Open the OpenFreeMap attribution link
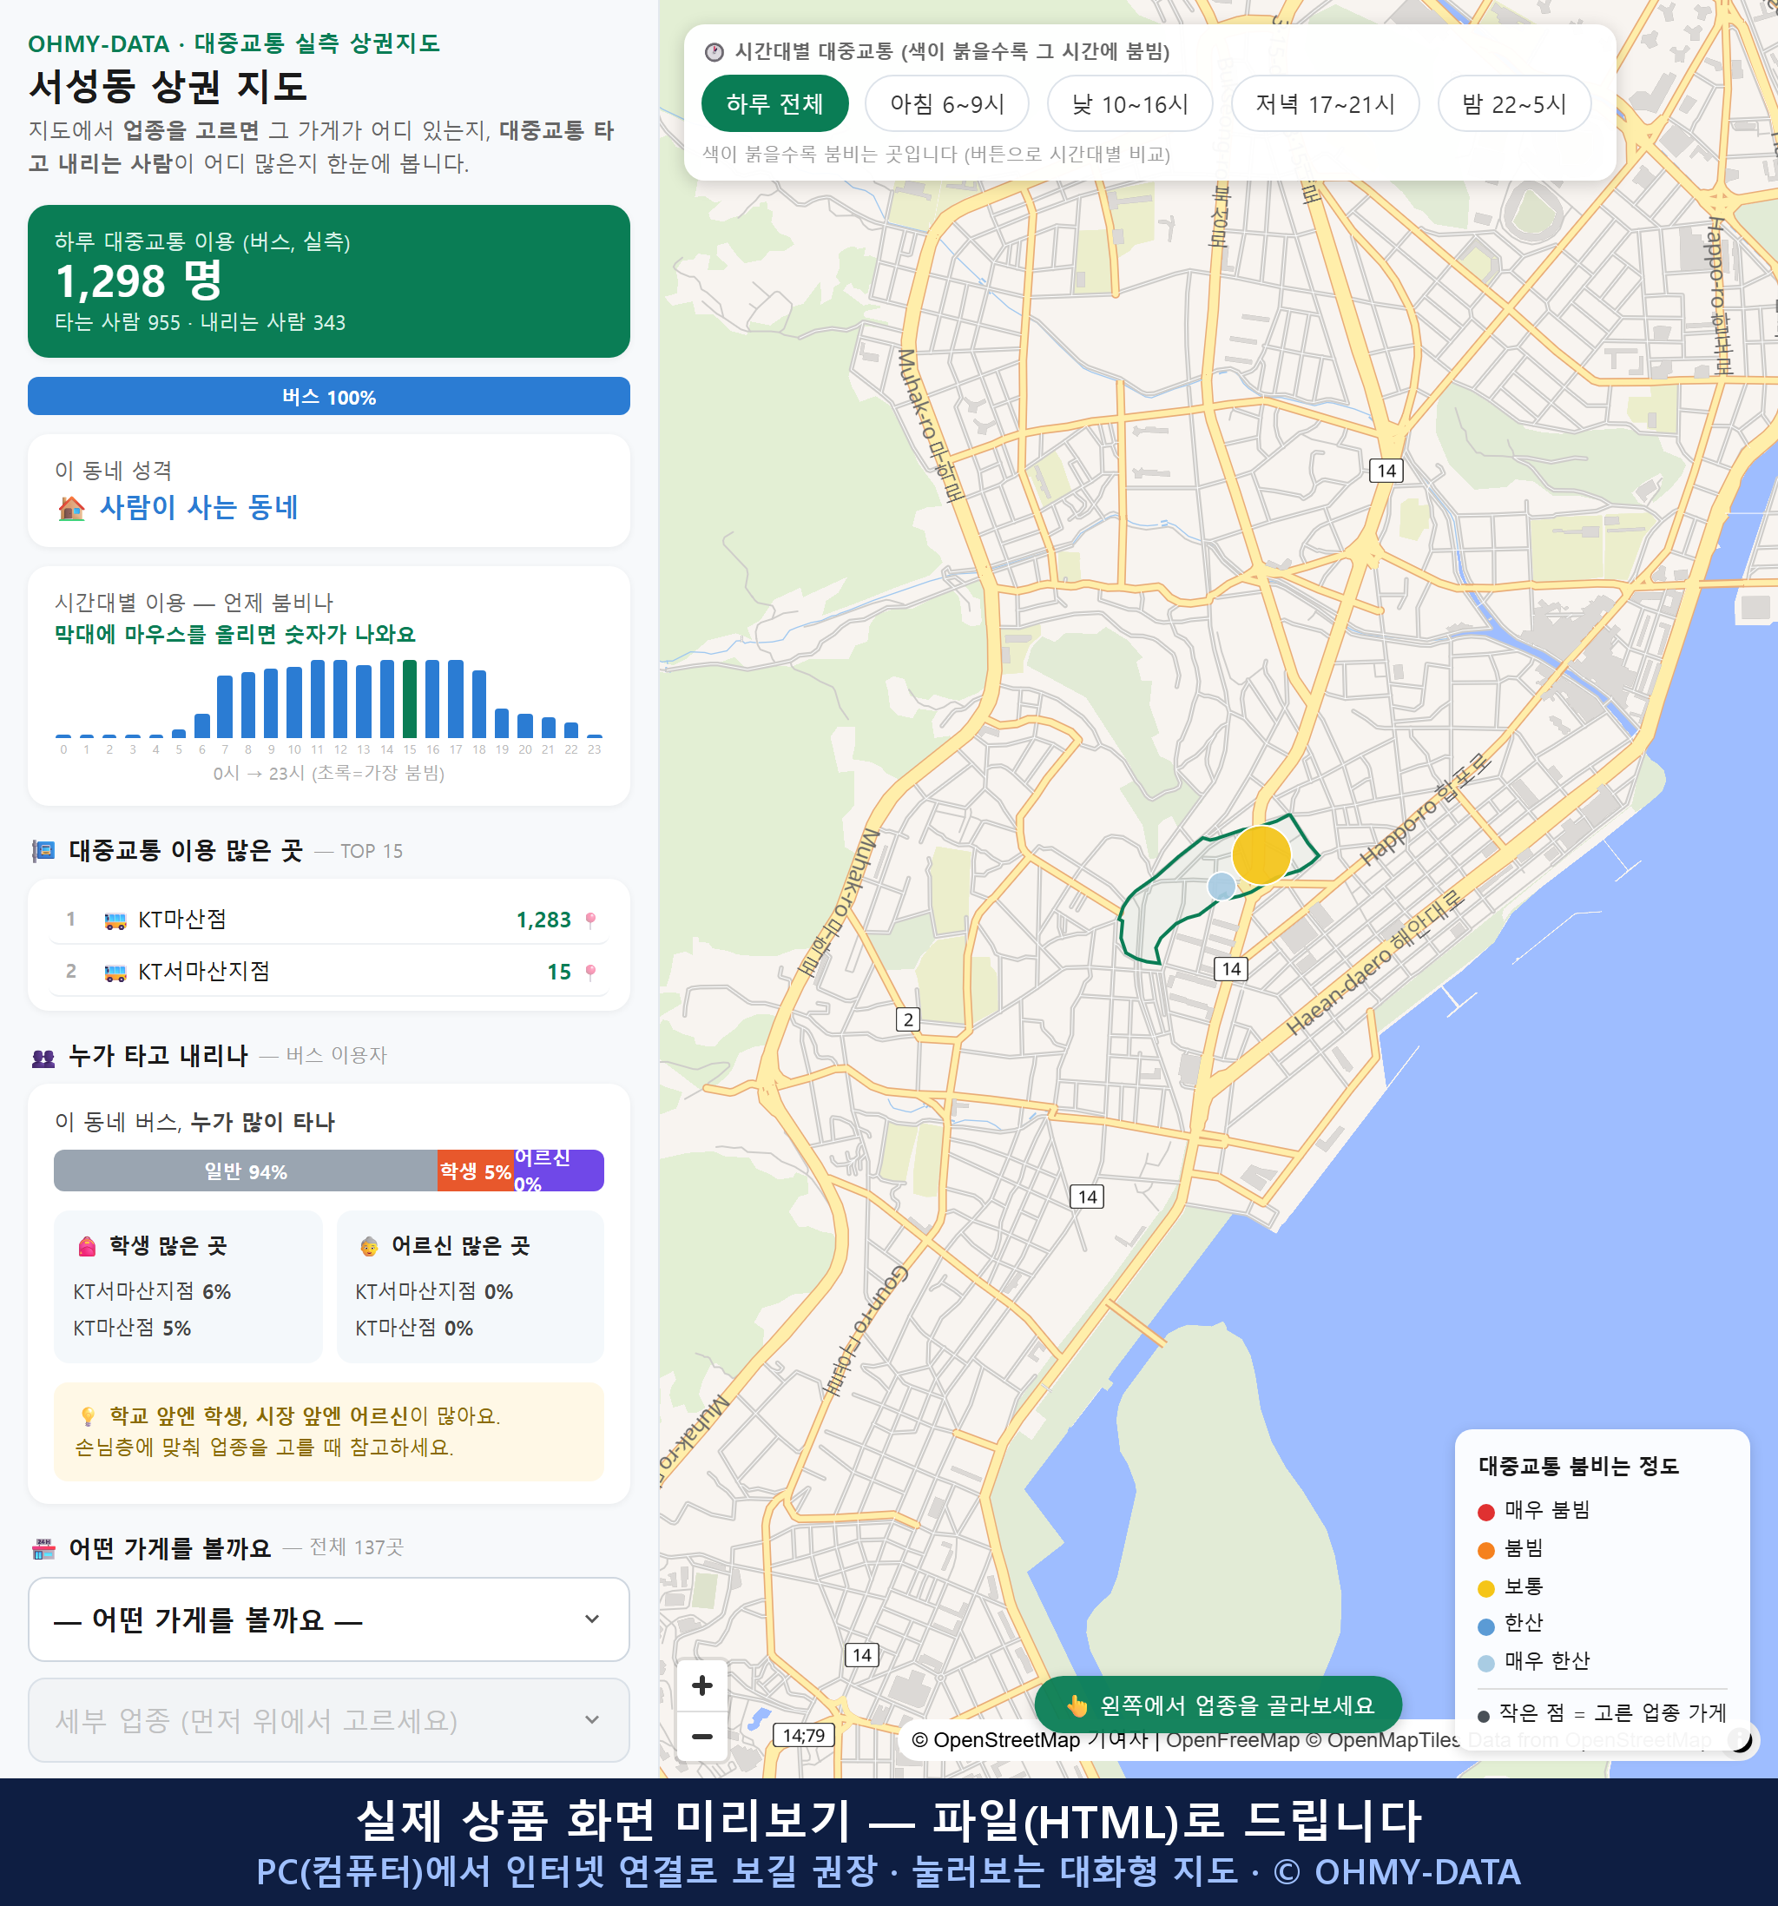Image resolution: width=1778 pixels, height=1906 pixels. tap(1232, 1739)
